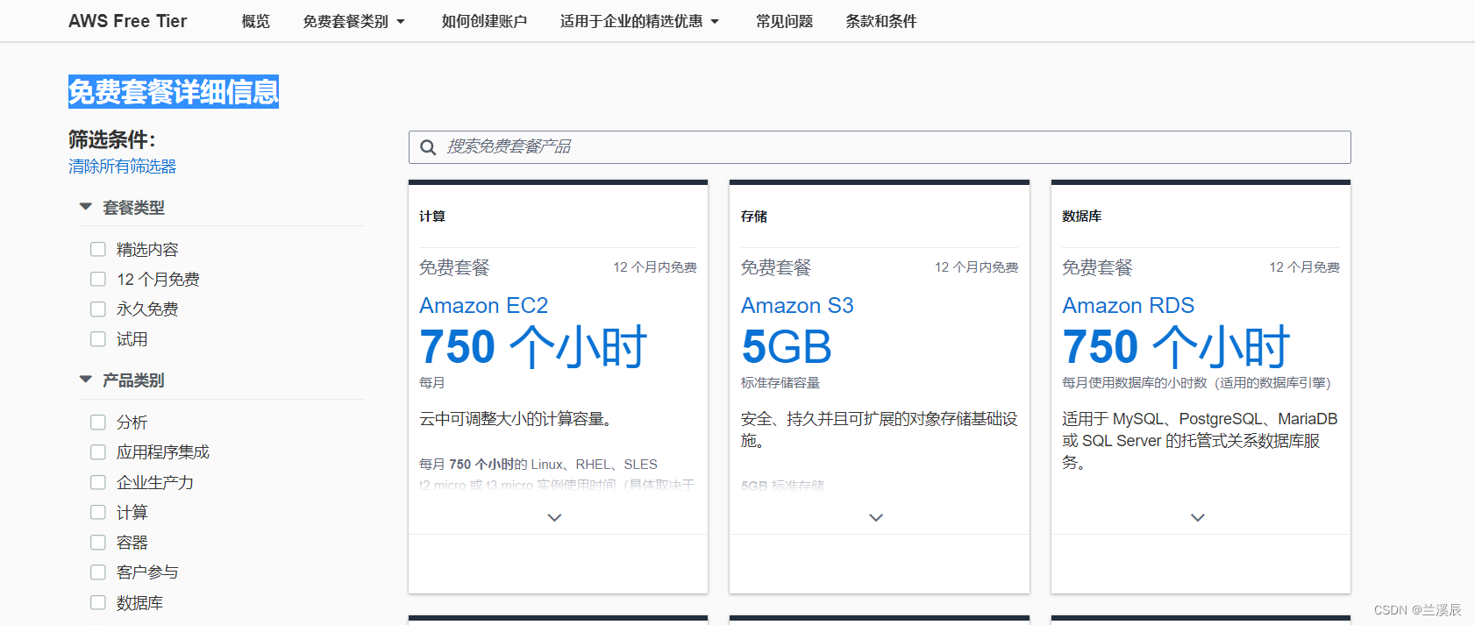This screenshot has width=1475, height=625.
Task: Focus the 搜索免费套餐产品 search field
Action: point(880,147)
